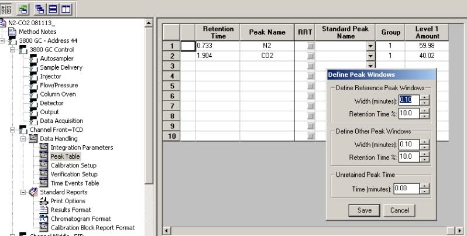
Task: Save the Define Peak Windows settings
Action: pos(364,210)
